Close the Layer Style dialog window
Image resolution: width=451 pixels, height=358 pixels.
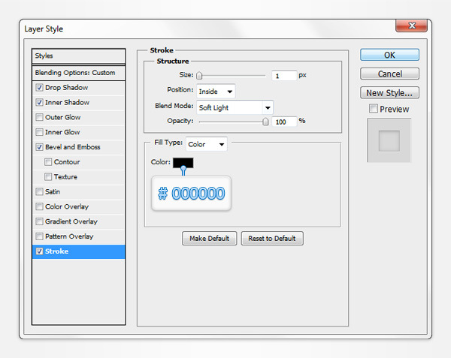[408, 28]
